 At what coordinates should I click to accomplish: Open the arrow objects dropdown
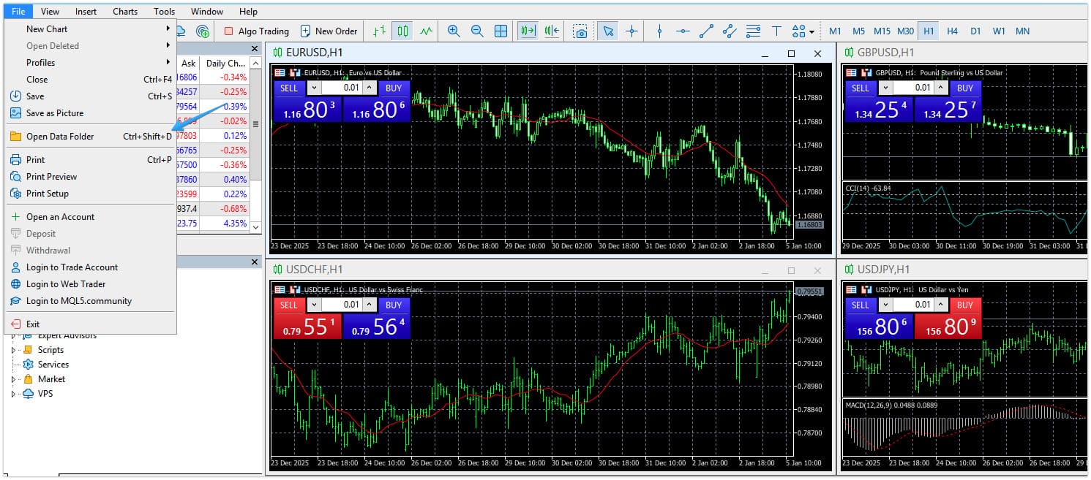click(811, 31)
